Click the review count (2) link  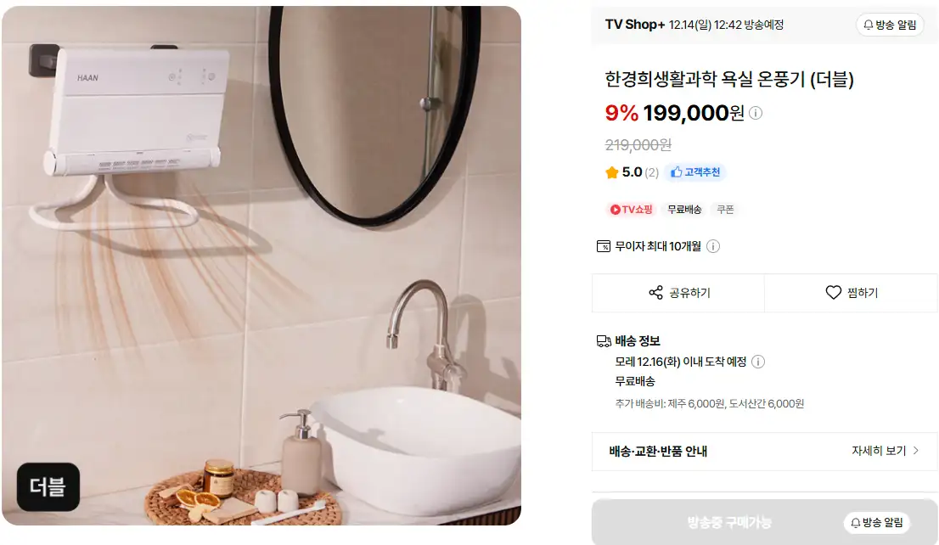pos(651,173)
